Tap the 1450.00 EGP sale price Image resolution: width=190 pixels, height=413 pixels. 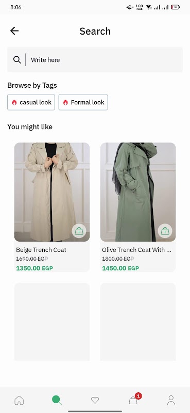tap(120, 268)
